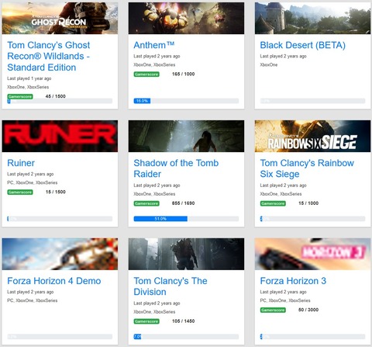Click the Shadow of the Tomb Raider banner
The width and height of the screenshot is (372, 347).
pyautogui.click(x=186, y=136)
